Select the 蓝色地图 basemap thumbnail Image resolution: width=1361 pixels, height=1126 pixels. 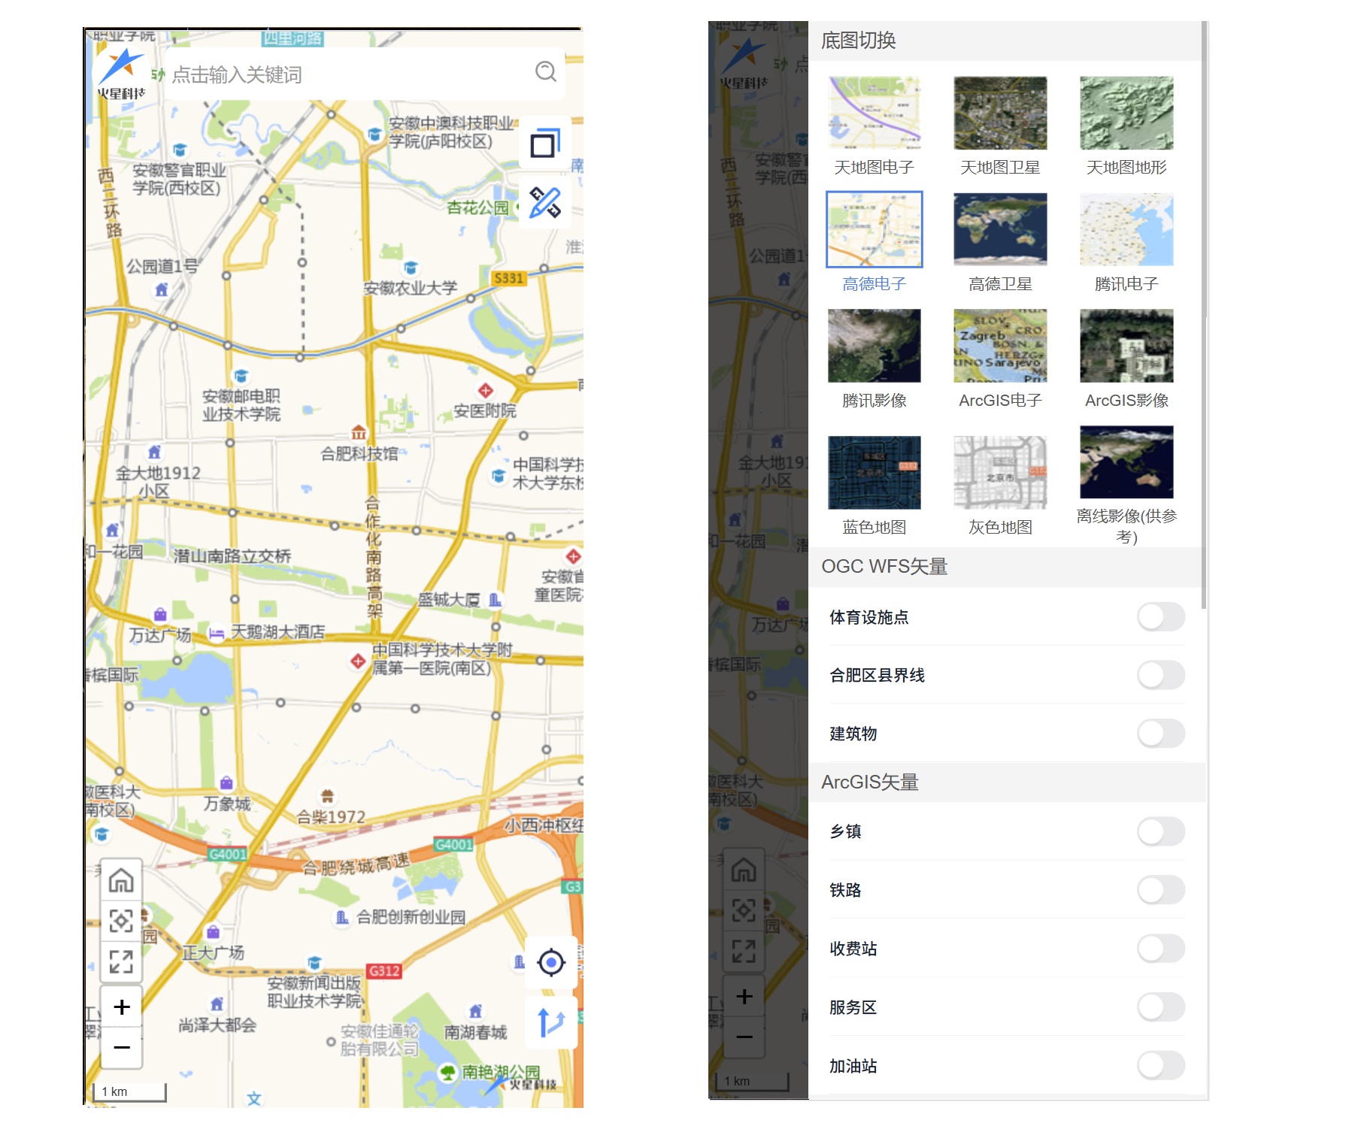pos(874,473)
